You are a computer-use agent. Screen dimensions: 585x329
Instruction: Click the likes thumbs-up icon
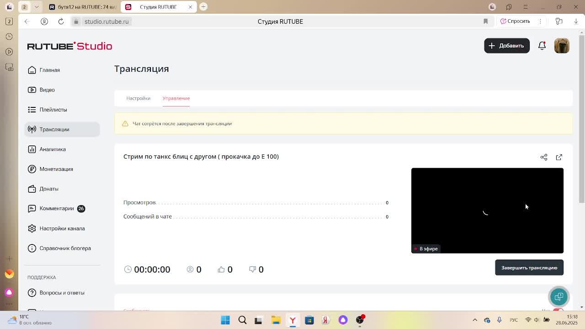221,270
